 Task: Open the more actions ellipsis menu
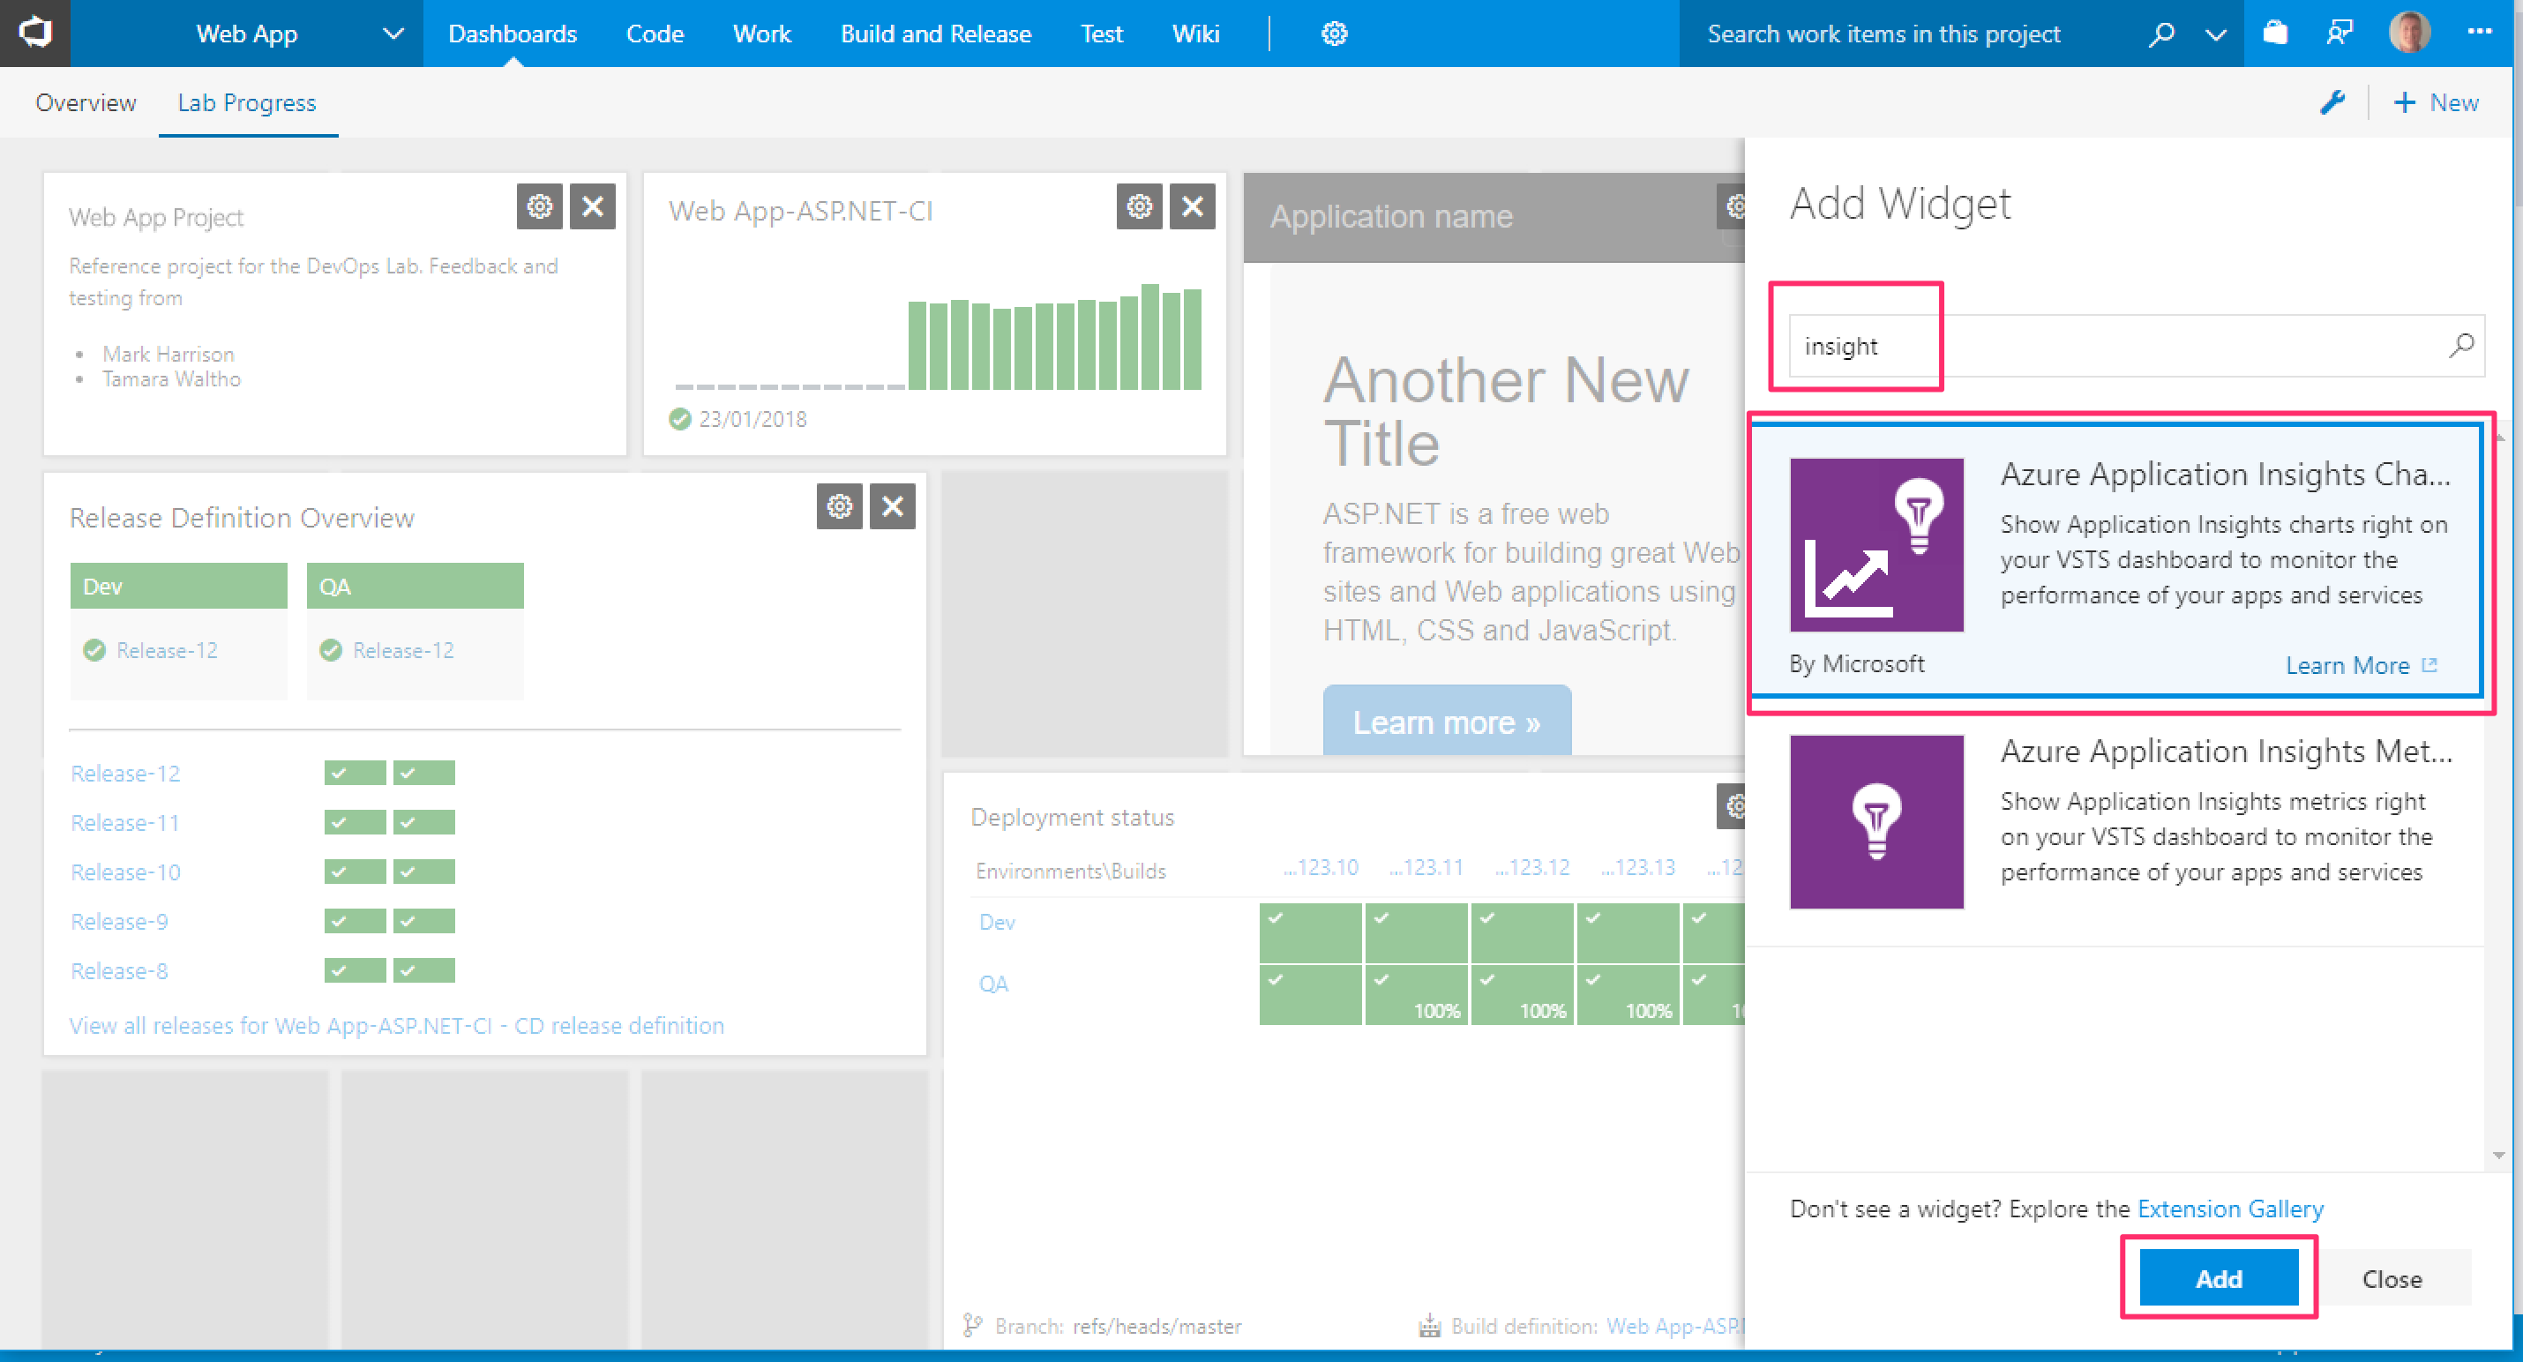[x=2479, y=32]
